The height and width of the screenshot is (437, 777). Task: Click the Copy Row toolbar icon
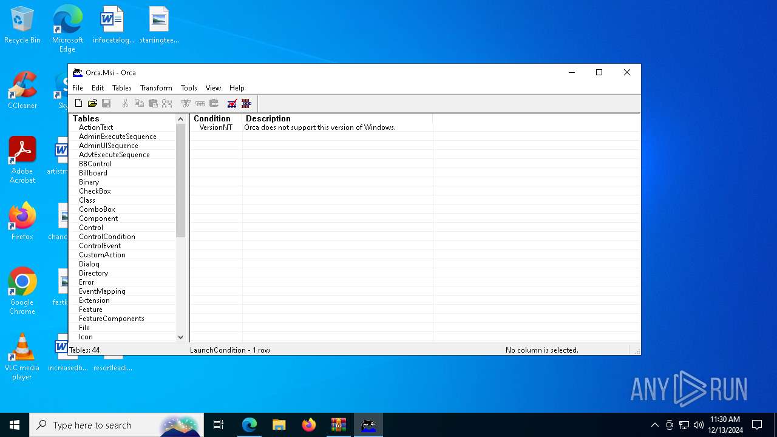tap(200, 104)
